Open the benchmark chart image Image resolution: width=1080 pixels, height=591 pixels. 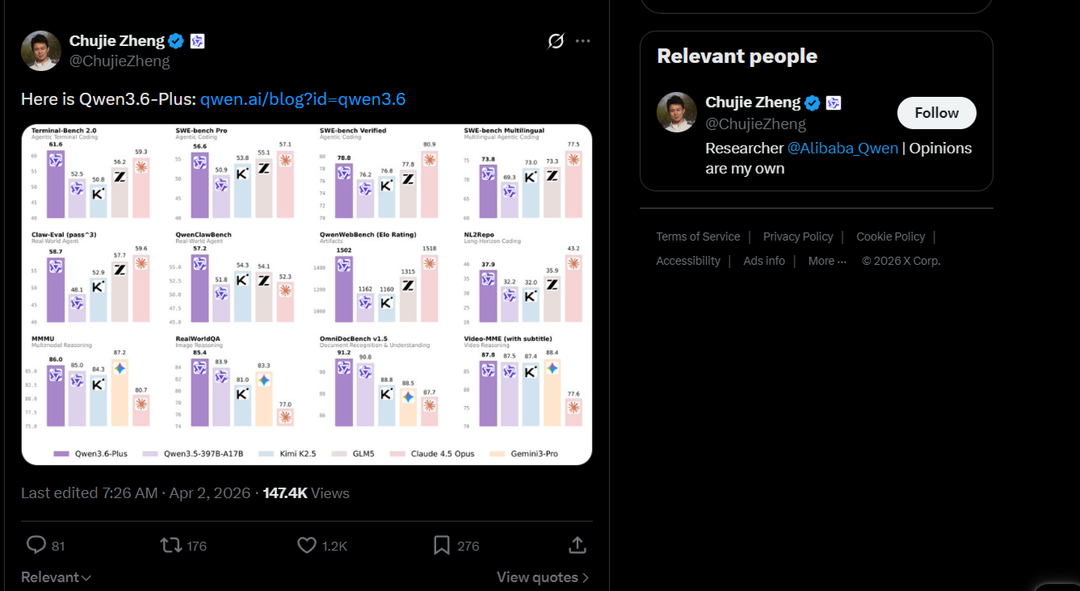307,295
